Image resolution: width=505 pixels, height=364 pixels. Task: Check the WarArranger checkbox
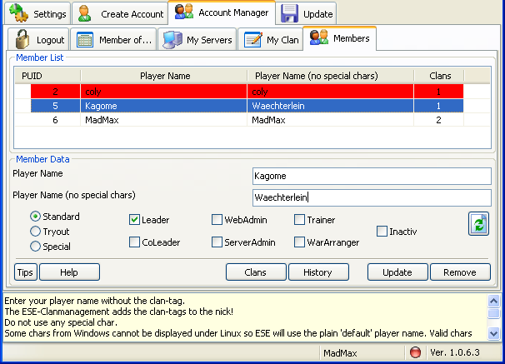(299, 242)
